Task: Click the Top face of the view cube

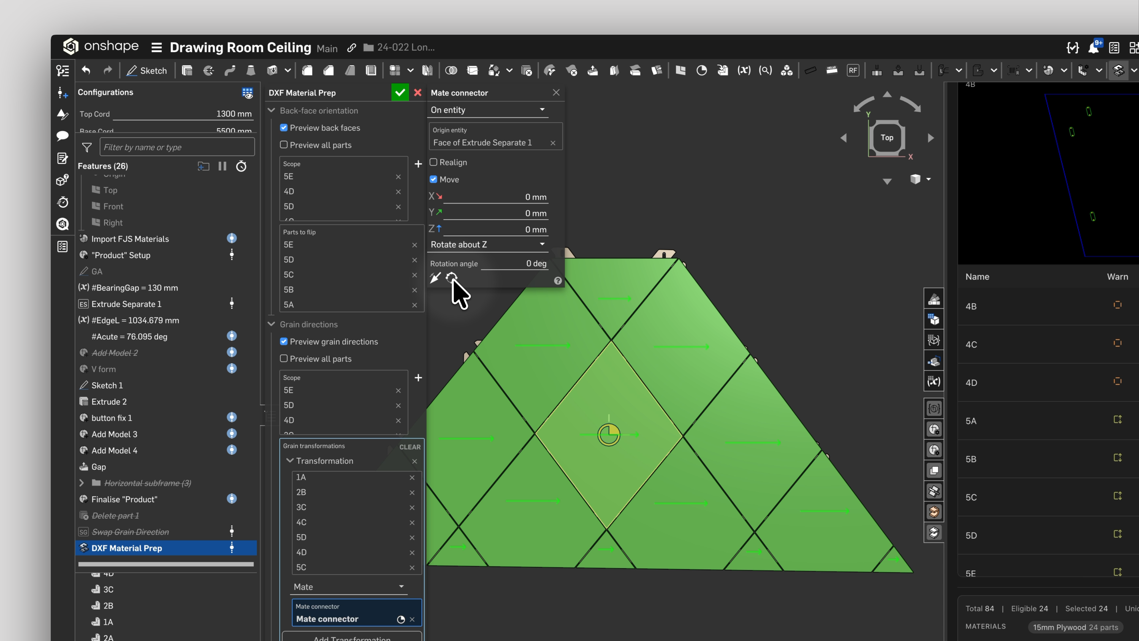Action: coord(887,137)
